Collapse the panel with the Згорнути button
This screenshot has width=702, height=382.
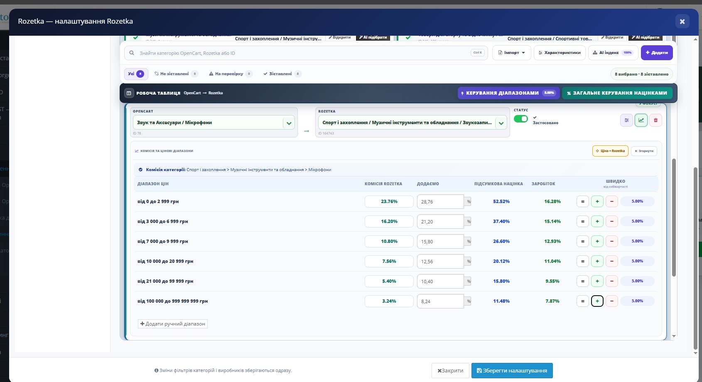644,151
